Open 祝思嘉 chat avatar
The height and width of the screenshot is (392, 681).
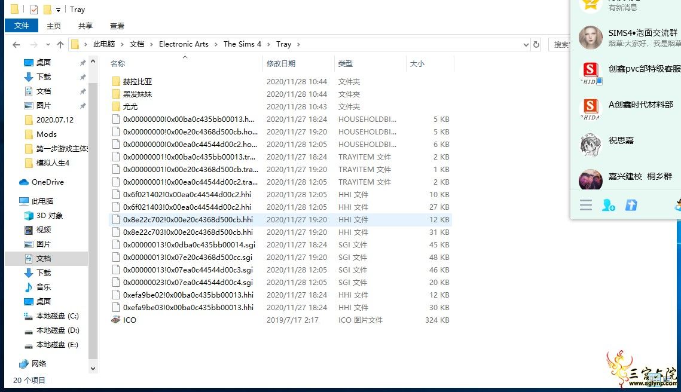point(591,145)
